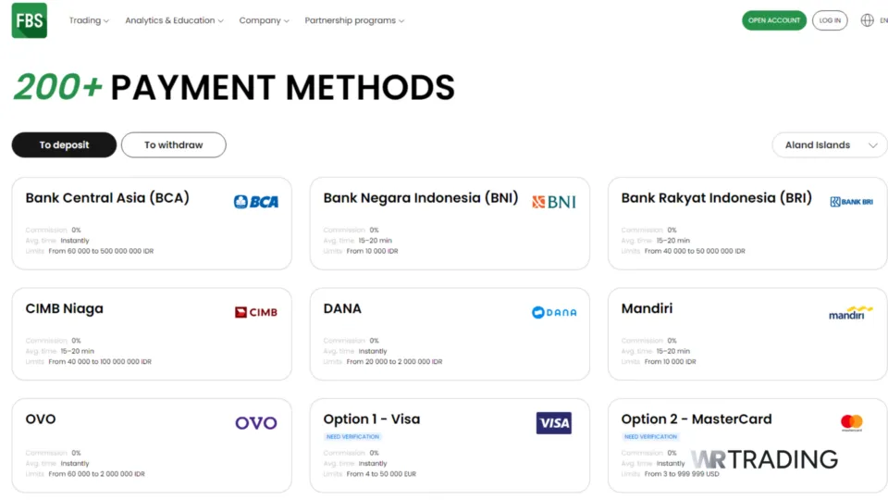Viewport: 888px width, 500px height.
Task: Open the Aland Islands country dropdown
Action: pos(830,145)
